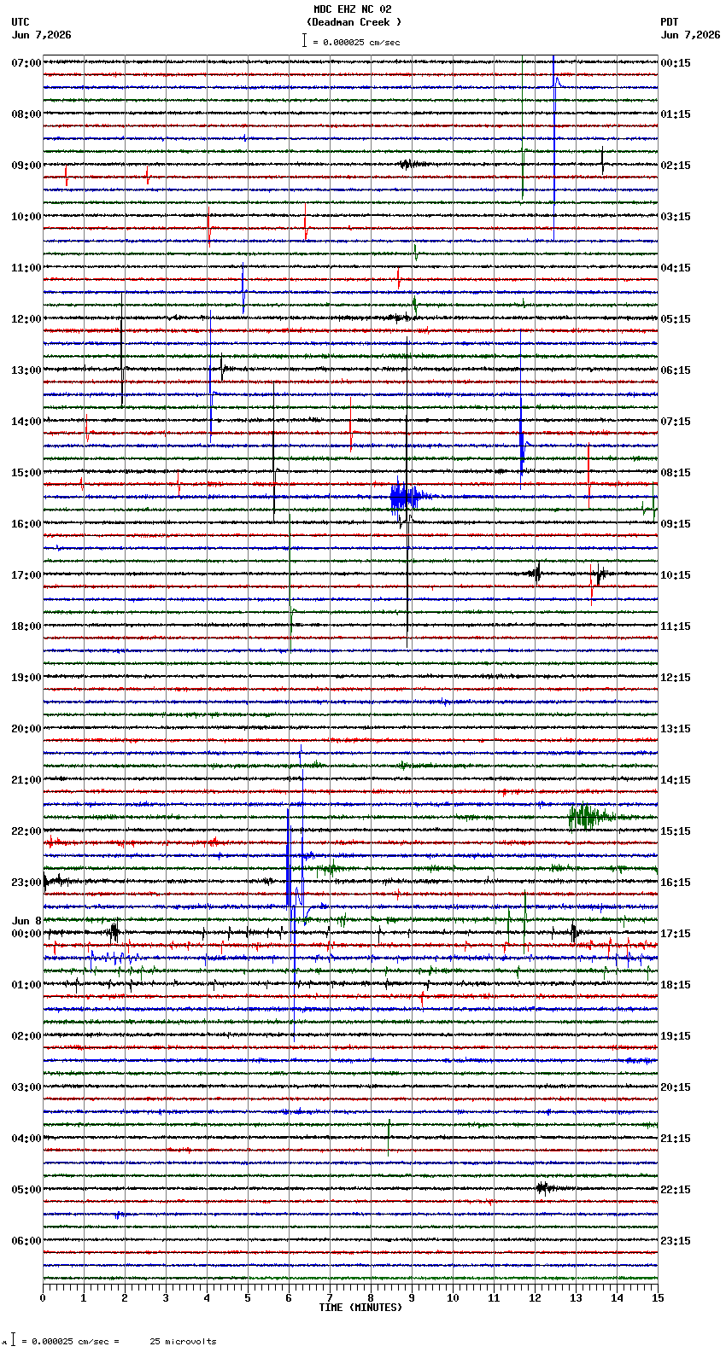The height and width of the screenshot is (1352, 726).
Task: Click the '07:00' UTC time label
Action: pos(26,63)
